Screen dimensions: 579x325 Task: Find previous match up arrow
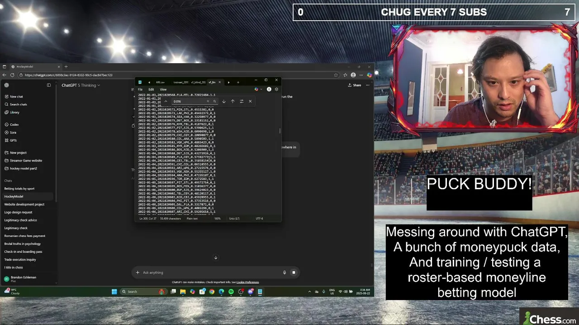[233, 102]
